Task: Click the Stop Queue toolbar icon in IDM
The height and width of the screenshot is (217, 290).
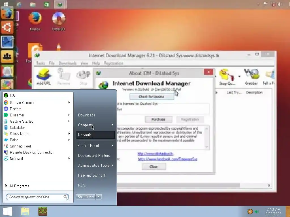Action: click(227, 77)
